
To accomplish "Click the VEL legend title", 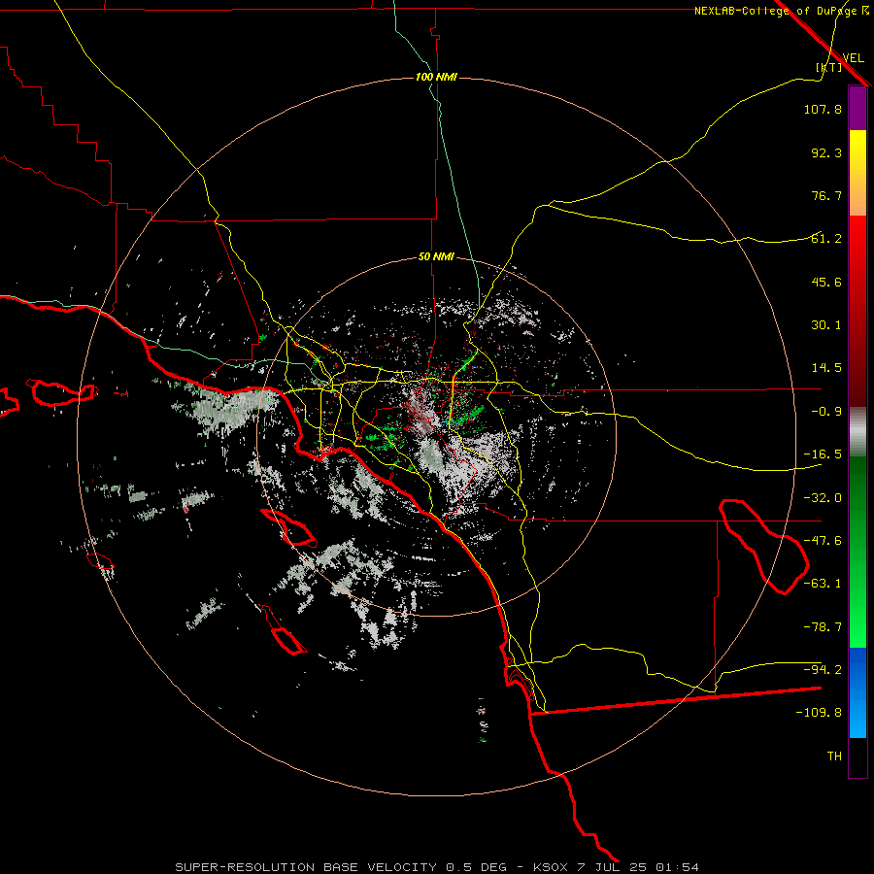I will (x=853, y=57).
